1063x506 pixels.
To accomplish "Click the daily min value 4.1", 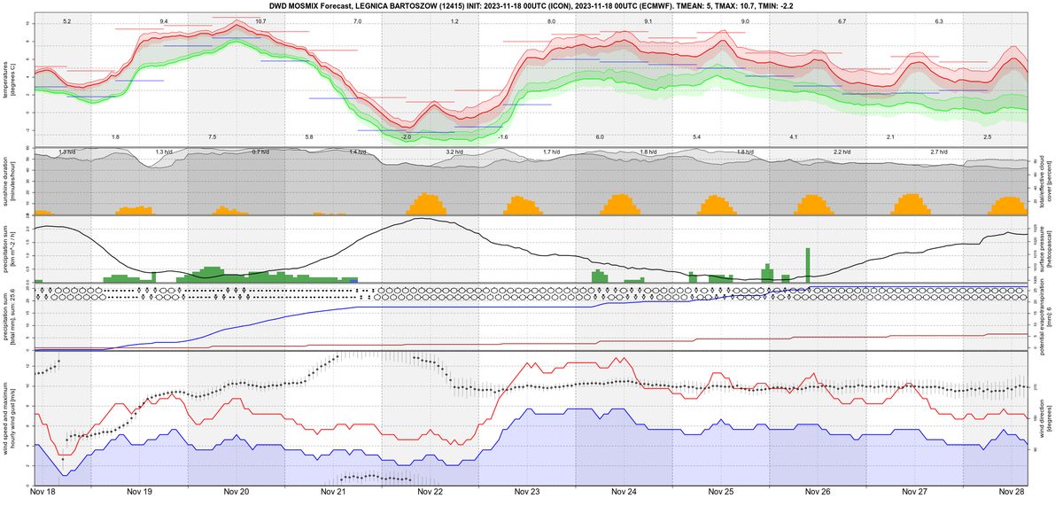I will pos(794,137).
